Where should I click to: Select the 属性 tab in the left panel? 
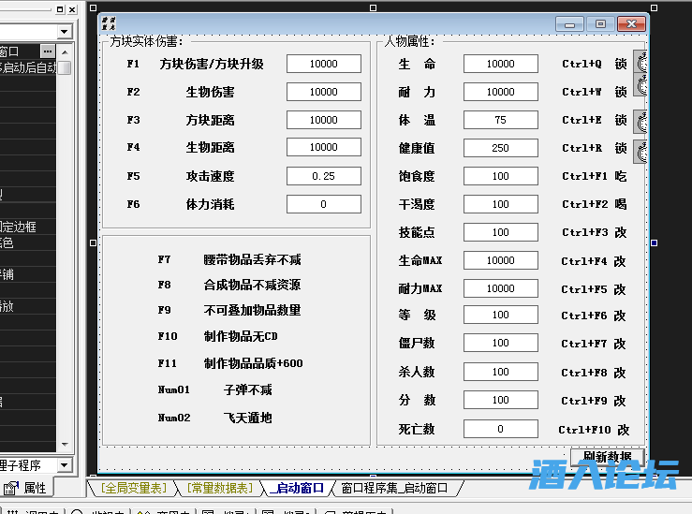[x=28, y=488]
